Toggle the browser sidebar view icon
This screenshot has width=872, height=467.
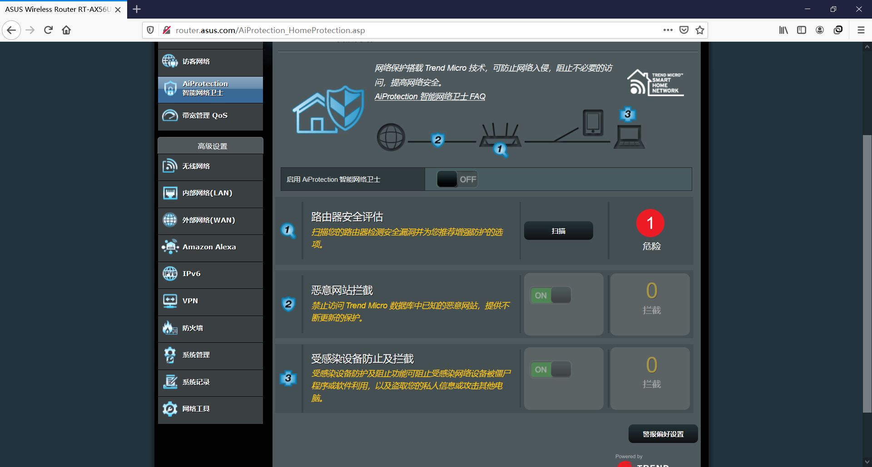802,30
